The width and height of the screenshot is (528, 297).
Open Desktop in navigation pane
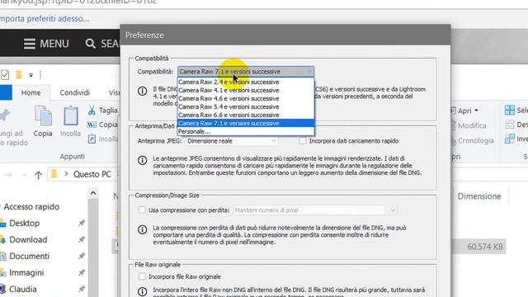[x=24, y=224]
